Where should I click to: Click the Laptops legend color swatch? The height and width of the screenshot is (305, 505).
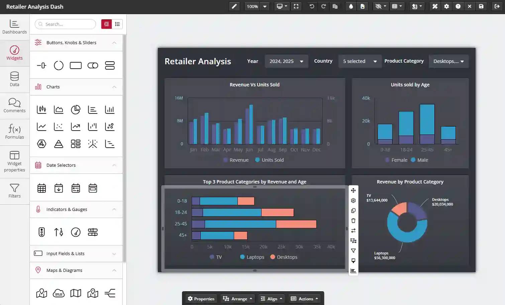242,257
